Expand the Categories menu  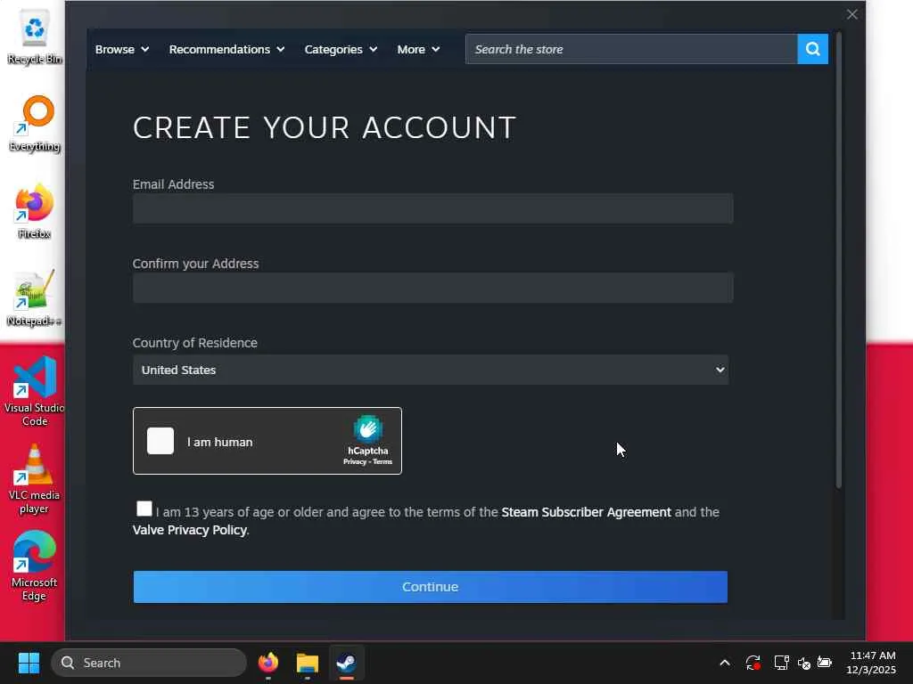click(x=341, y=50)
